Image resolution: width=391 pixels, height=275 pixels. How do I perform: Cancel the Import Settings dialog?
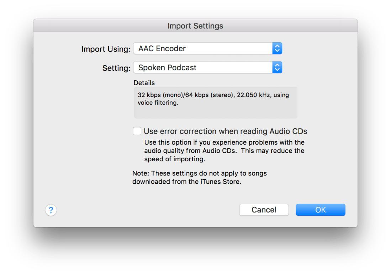point(264,210)
